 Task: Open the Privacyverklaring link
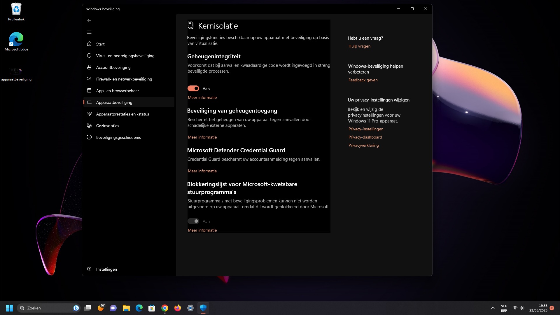pyautogui.click(x=363, y=145)
